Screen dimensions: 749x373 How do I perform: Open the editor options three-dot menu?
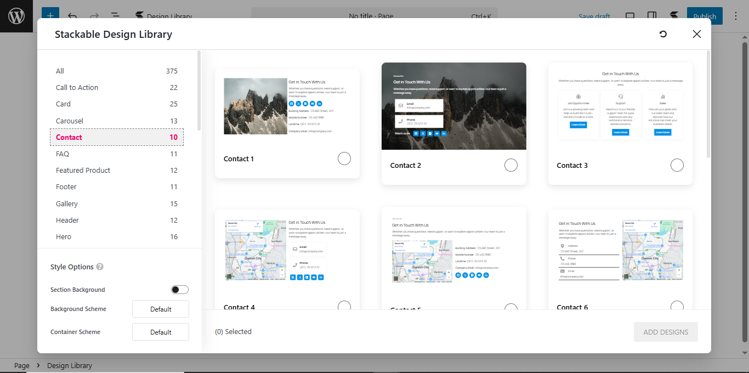pyautogui.click(x=736, y=16)
